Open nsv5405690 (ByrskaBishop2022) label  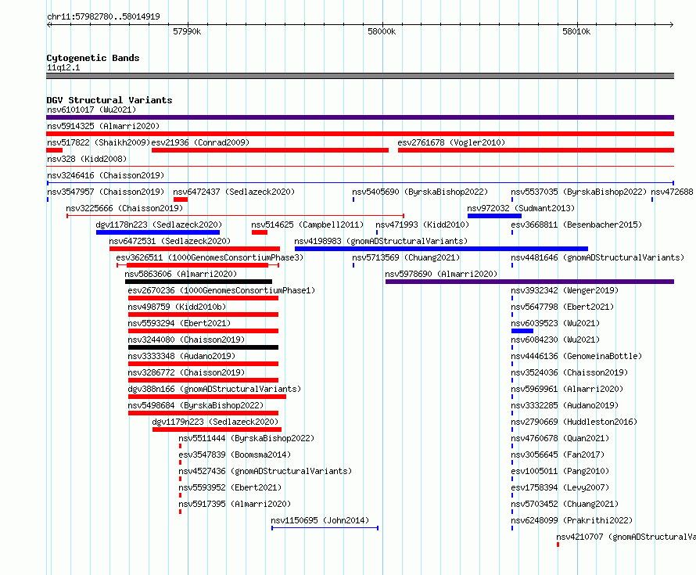pyautogui.click(x=420, y=192)
